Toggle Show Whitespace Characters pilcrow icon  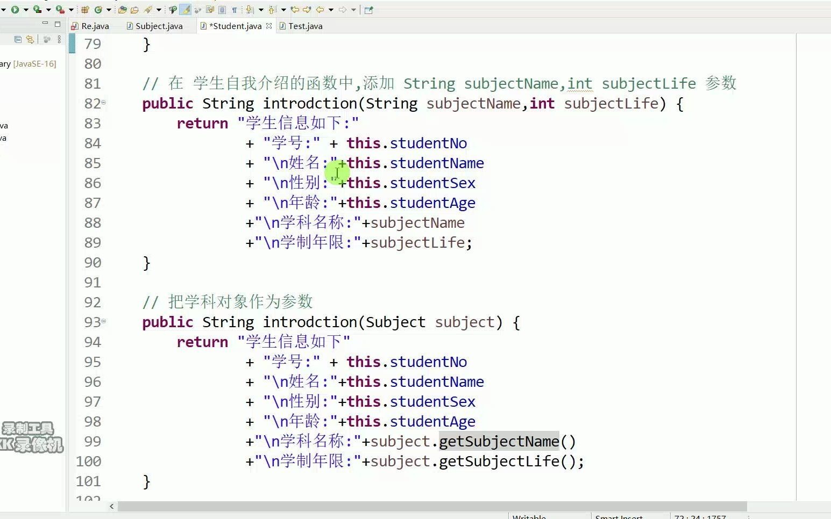click(x=234, y=10)
